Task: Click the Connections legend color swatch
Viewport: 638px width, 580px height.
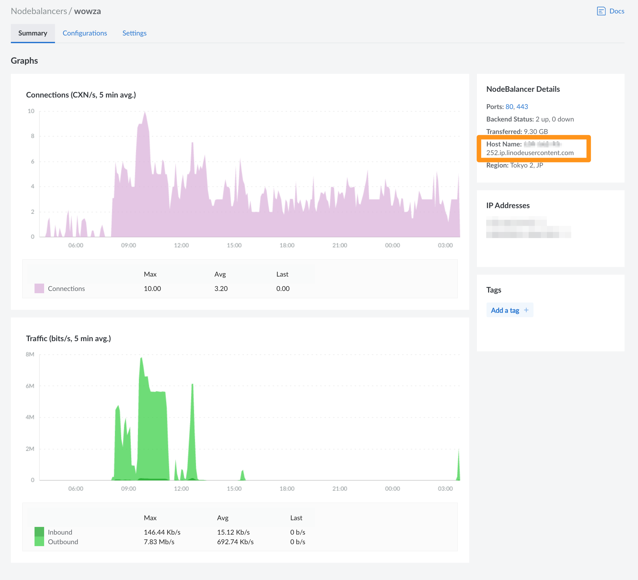Action: coord(39,288)
